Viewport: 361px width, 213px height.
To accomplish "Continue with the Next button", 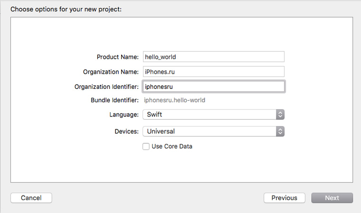I will [332, 198].
